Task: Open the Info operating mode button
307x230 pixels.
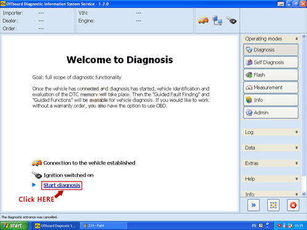Action: click(x=271, y=100)
